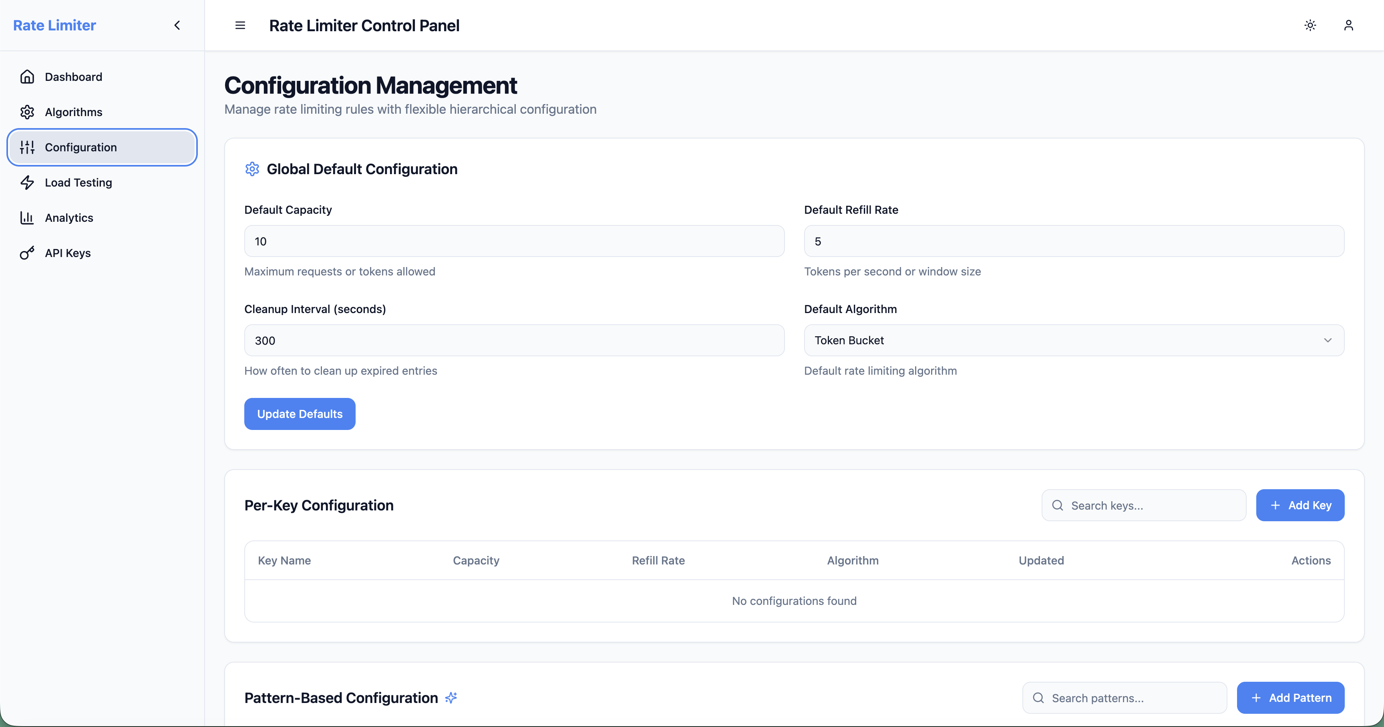Go to API Keys

click(102, 253)
